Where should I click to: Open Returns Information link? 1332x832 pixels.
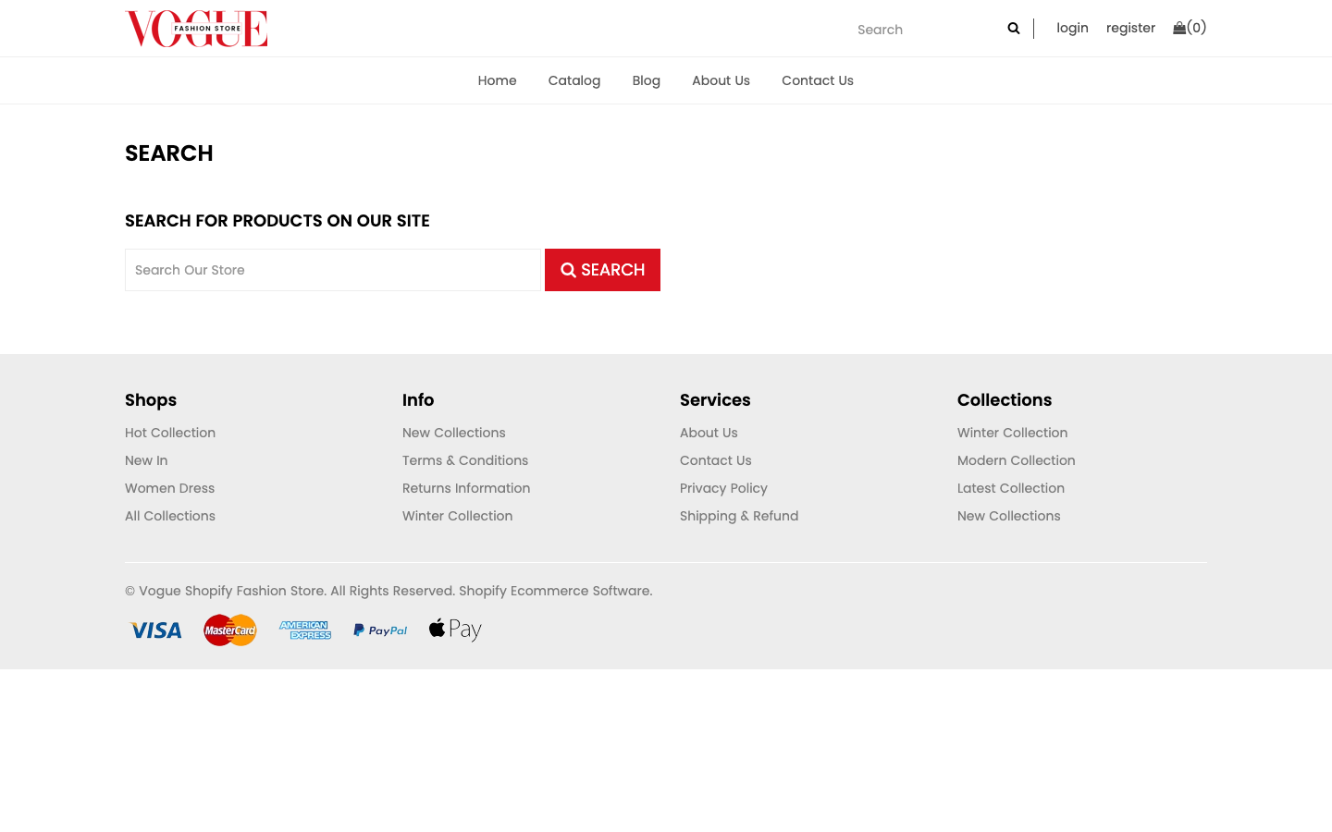tap(466, 488)
